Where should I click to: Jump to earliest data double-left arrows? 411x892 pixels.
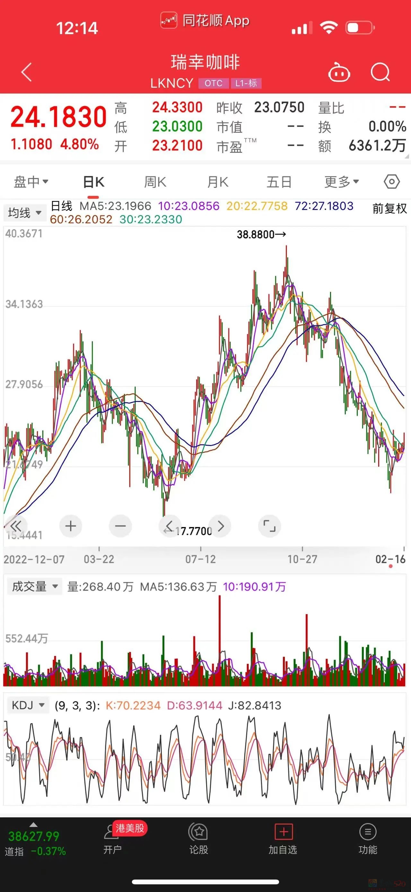click(15, 526)
